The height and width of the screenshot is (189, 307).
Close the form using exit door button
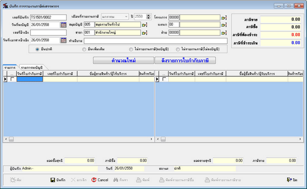pyautogui.click(x=292, y=180)
